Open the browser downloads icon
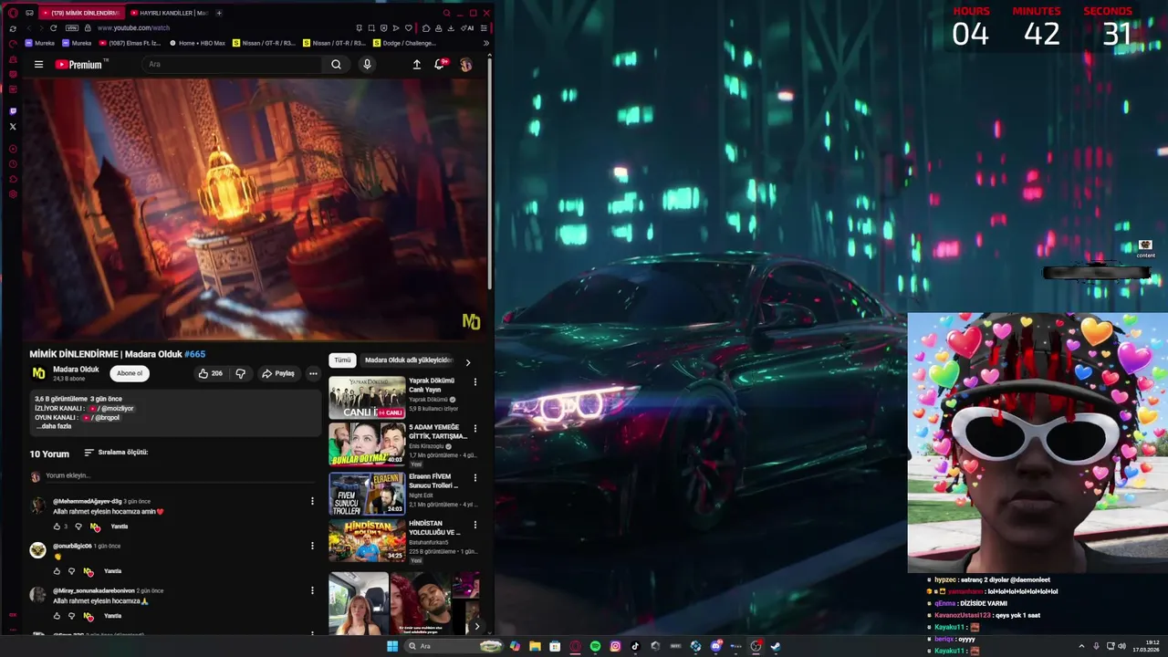This screenshot has width=1168, height=657. click(451, 28)
